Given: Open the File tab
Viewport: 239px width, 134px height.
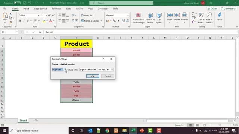Looking at the screenshot, I should [x=4, y=9].
